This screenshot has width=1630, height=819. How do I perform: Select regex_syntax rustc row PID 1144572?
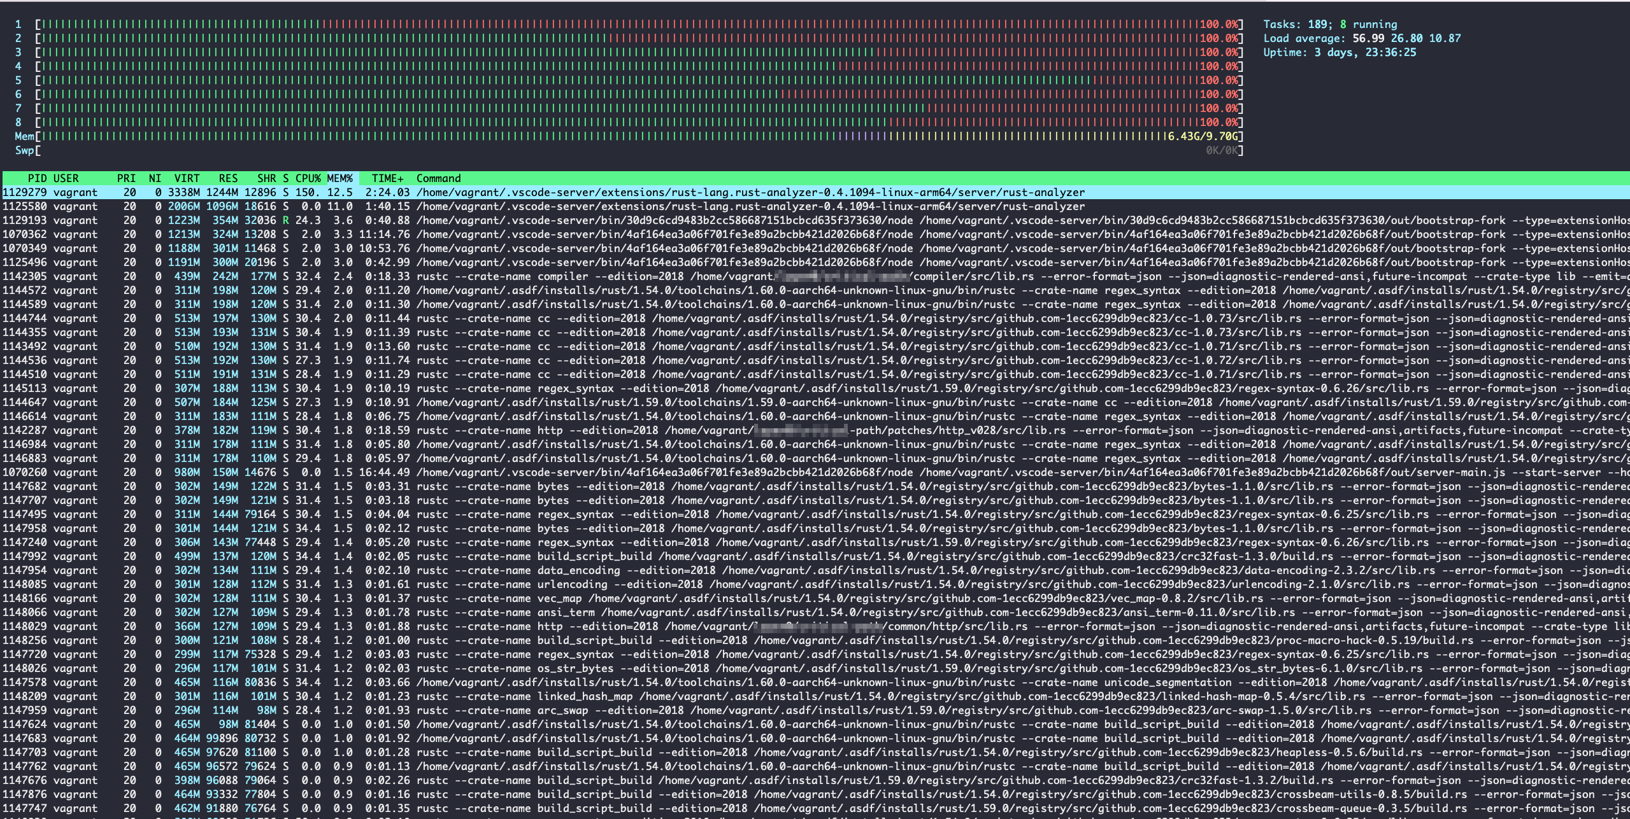pos(815,290)
